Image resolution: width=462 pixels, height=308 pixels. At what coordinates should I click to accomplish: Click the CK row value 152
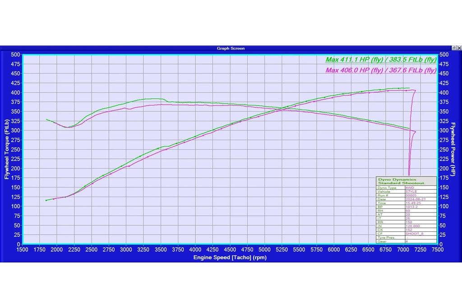click(409, 230)
